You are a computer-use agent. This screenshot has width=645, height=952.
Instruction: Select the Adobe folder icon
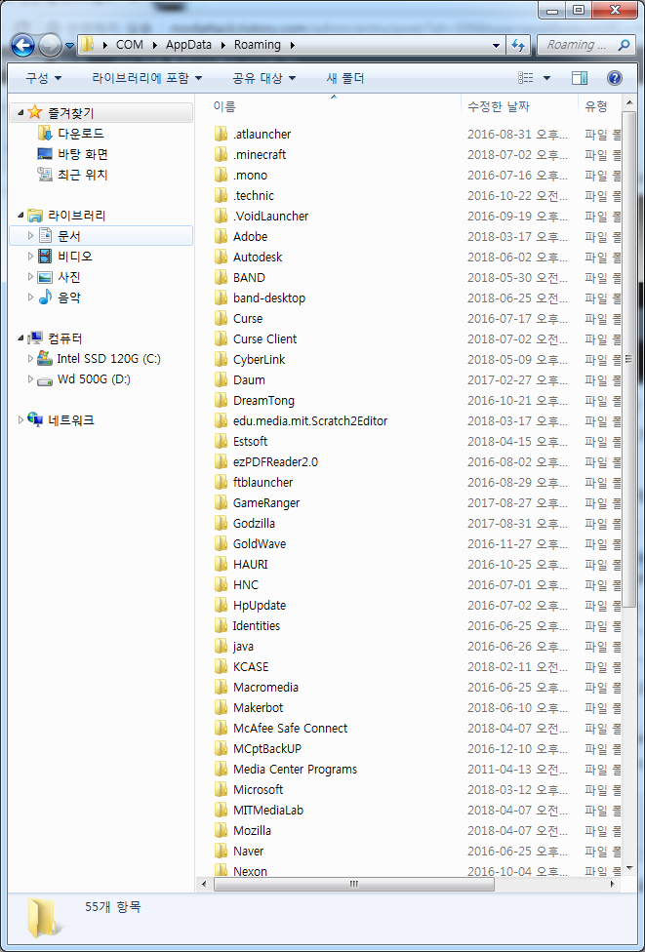(x=222, y=236)
